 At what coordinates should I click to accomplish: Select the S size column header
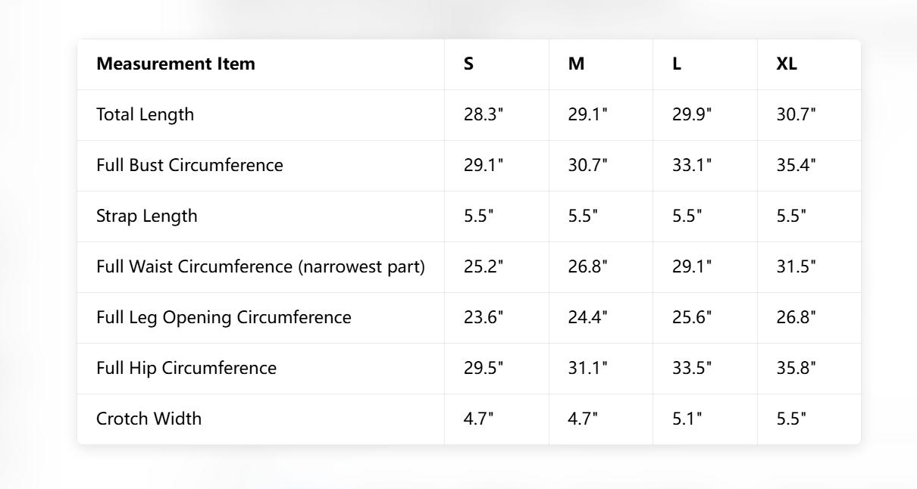pyautogui.click(x=469, y=64)
